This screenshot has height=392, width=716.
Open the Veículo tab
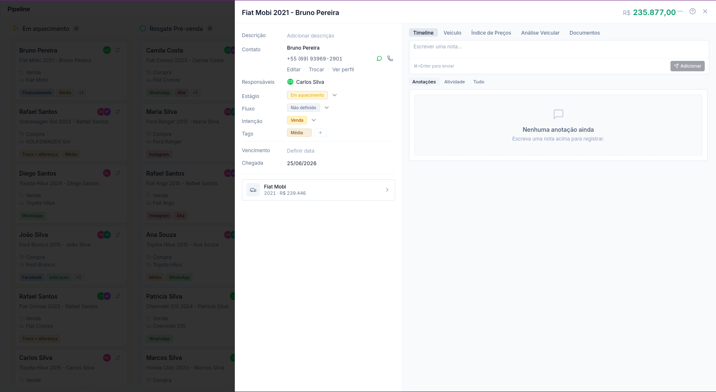tap(452, 33)
